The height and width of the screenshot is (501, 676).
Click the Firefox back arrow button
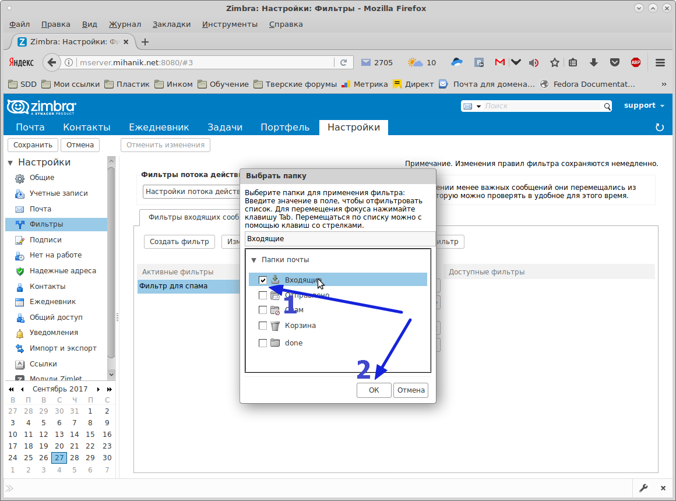(x=52, y=62)
